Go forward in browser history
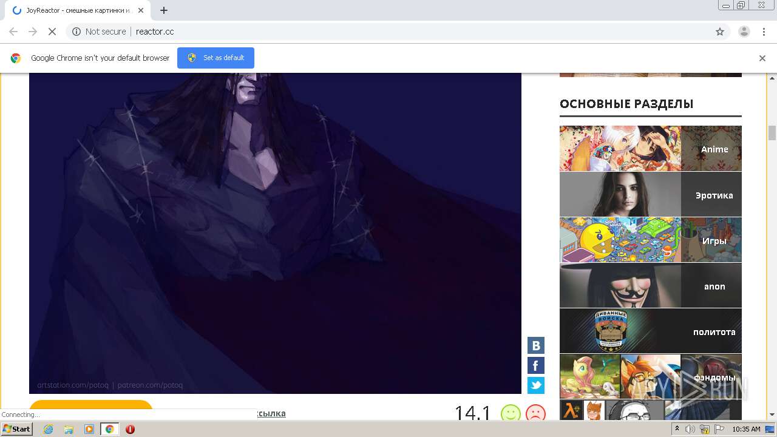Screen dimensions: 777x437 [33, 32]
